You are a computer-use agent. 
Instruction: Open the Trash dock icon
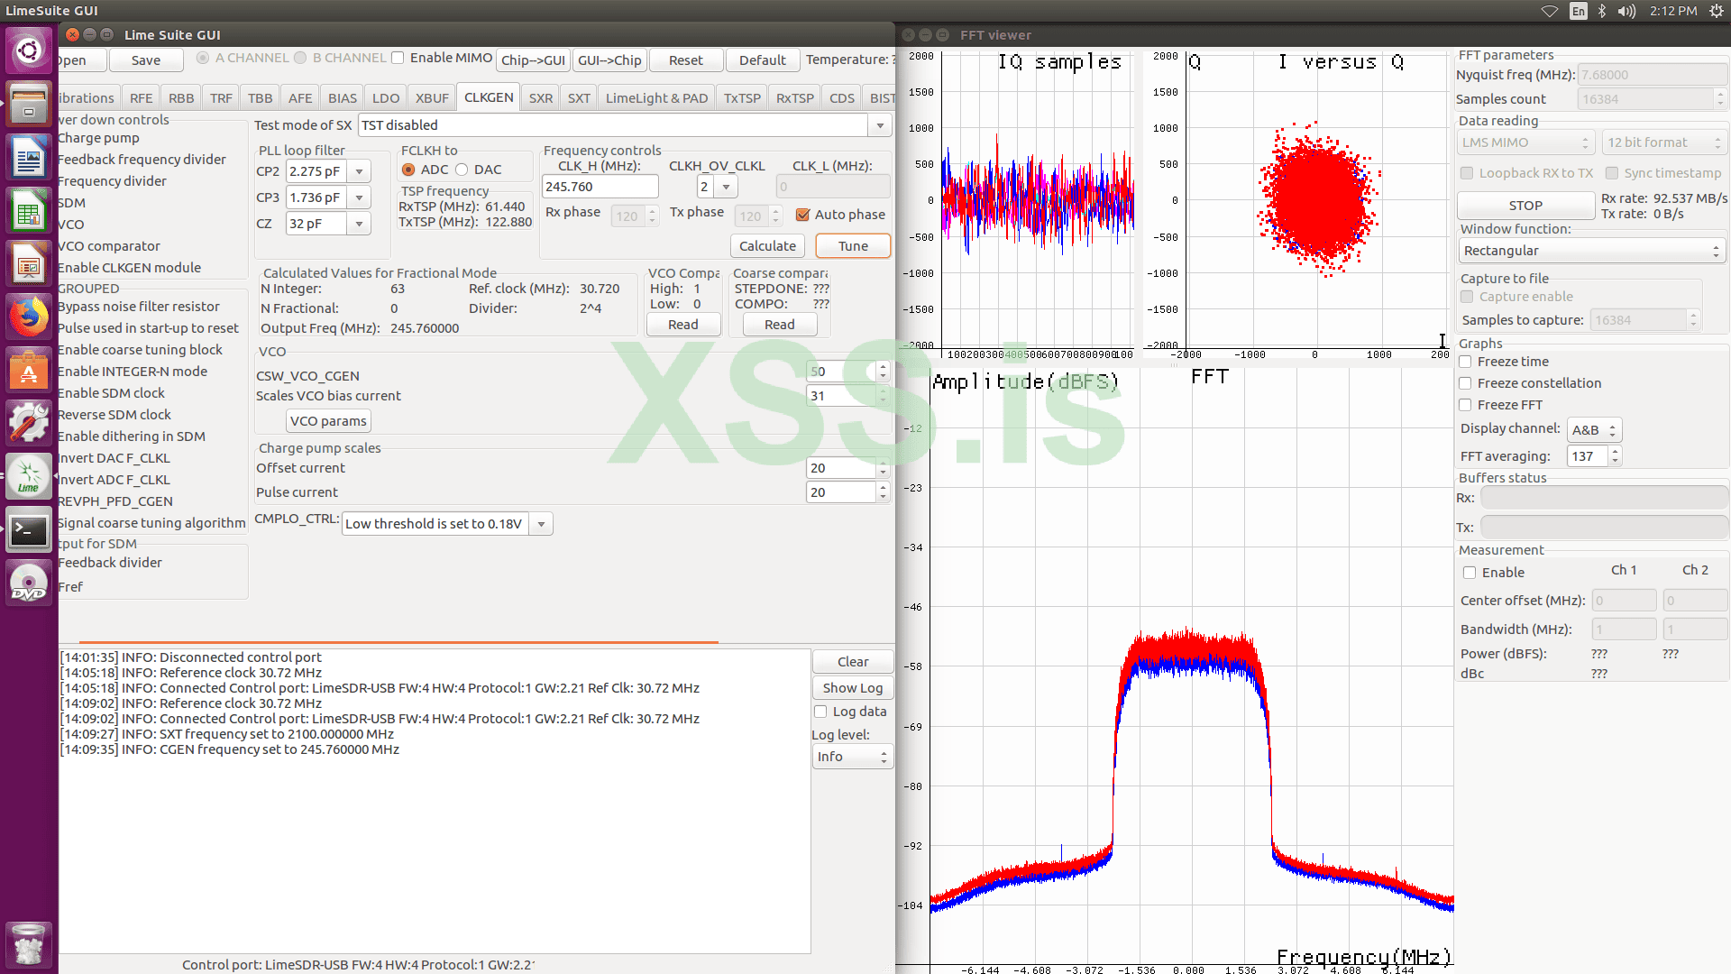(x=29, y=944)
